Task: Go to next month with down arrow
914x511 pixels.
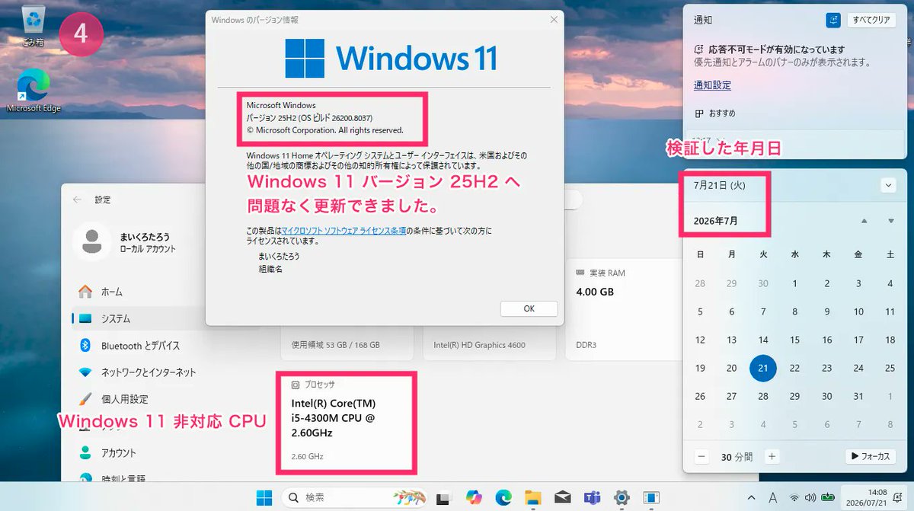Action: (x=890, y=221)
